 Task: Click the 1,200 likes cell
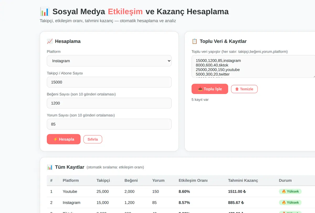[129, 202]
